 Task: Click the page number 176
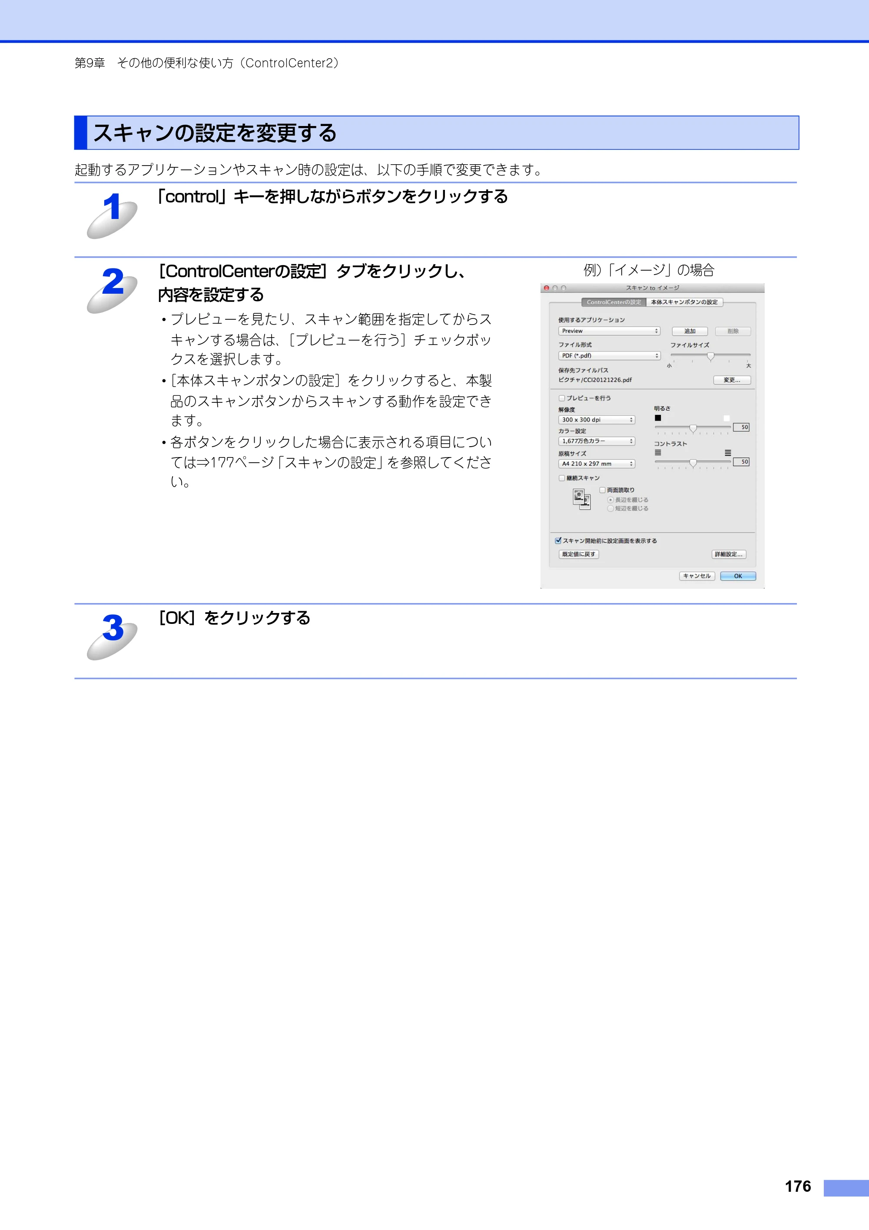click(798, 1186)
